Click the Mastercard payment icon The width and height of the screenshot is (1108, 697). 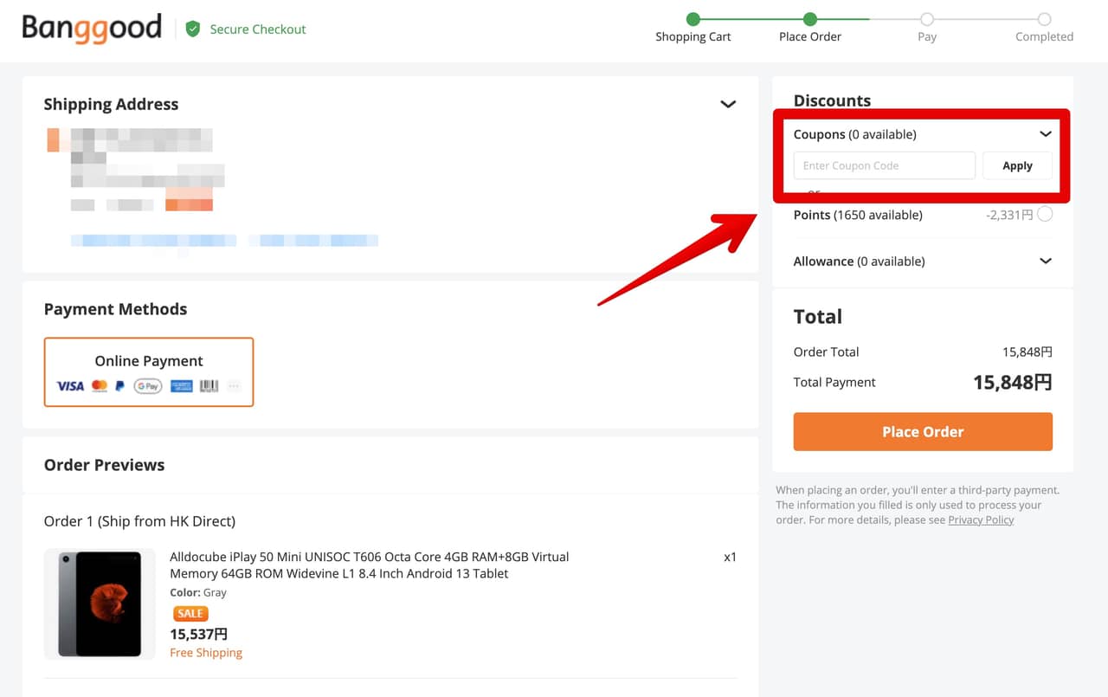pos(100,386)
